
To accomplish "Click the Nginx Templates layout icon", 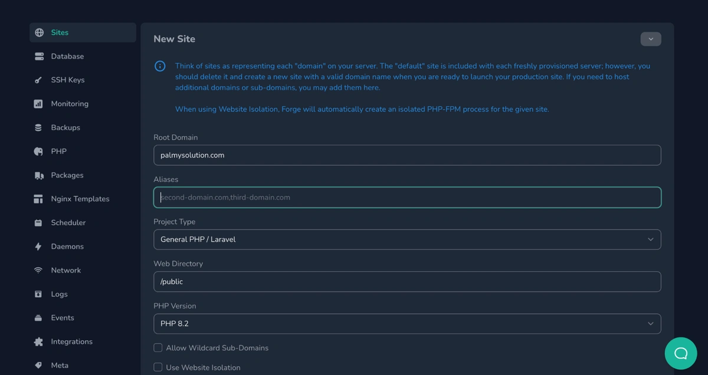I will (38, 199).
